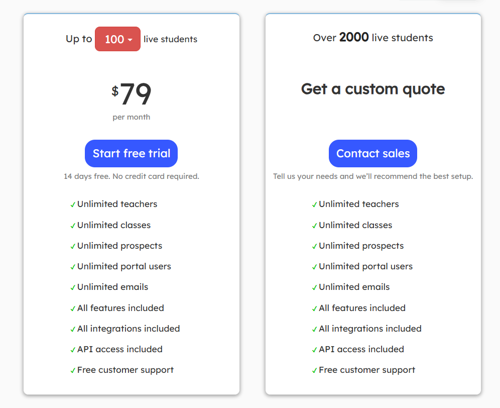
Task: Click the checkmark beside All integrations included on right plan
Action: coord(314,329)
